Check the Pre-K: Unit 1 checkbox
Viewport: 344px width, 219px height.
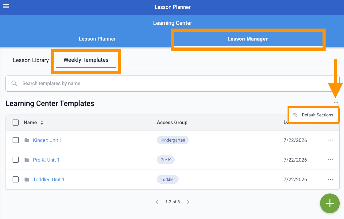point(16,160)
